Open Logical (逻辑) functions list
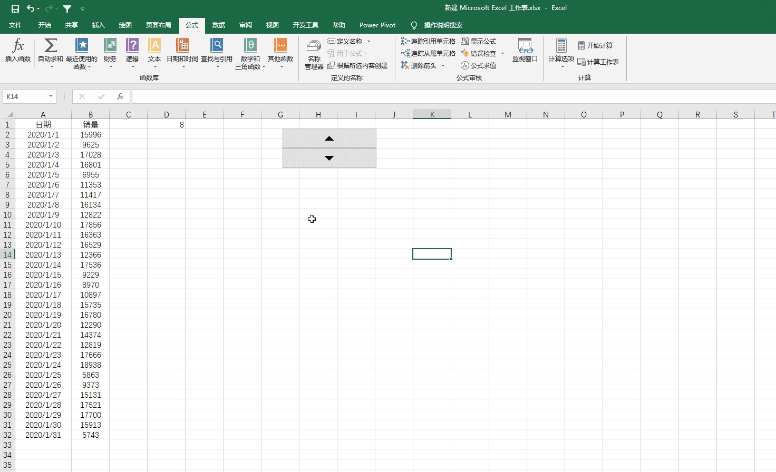This screenshot has height=472, width=776. [132, 53]
